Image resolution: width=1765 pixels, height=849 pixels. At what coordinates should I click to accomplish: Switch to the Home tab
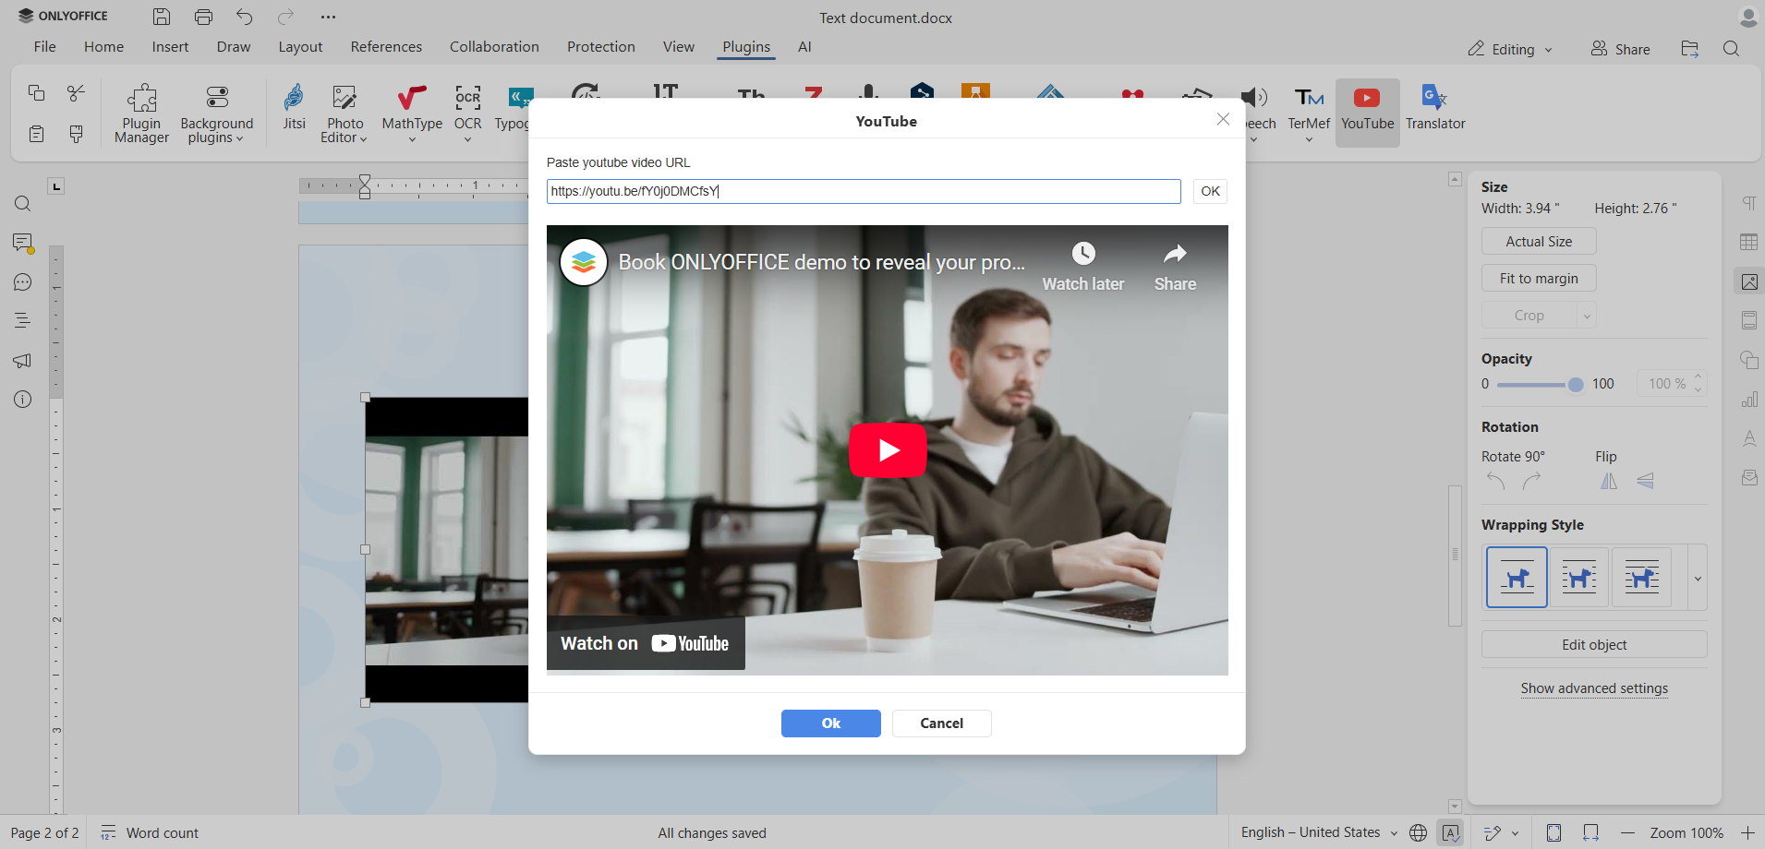point(103,46)
